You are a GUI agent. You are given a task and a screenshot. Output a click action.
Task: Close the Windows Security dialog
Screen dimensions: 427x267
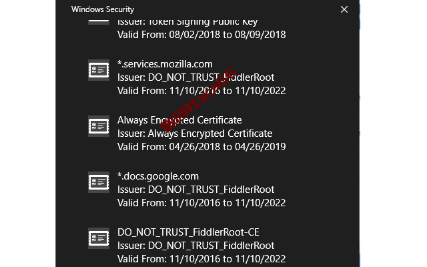344,9
